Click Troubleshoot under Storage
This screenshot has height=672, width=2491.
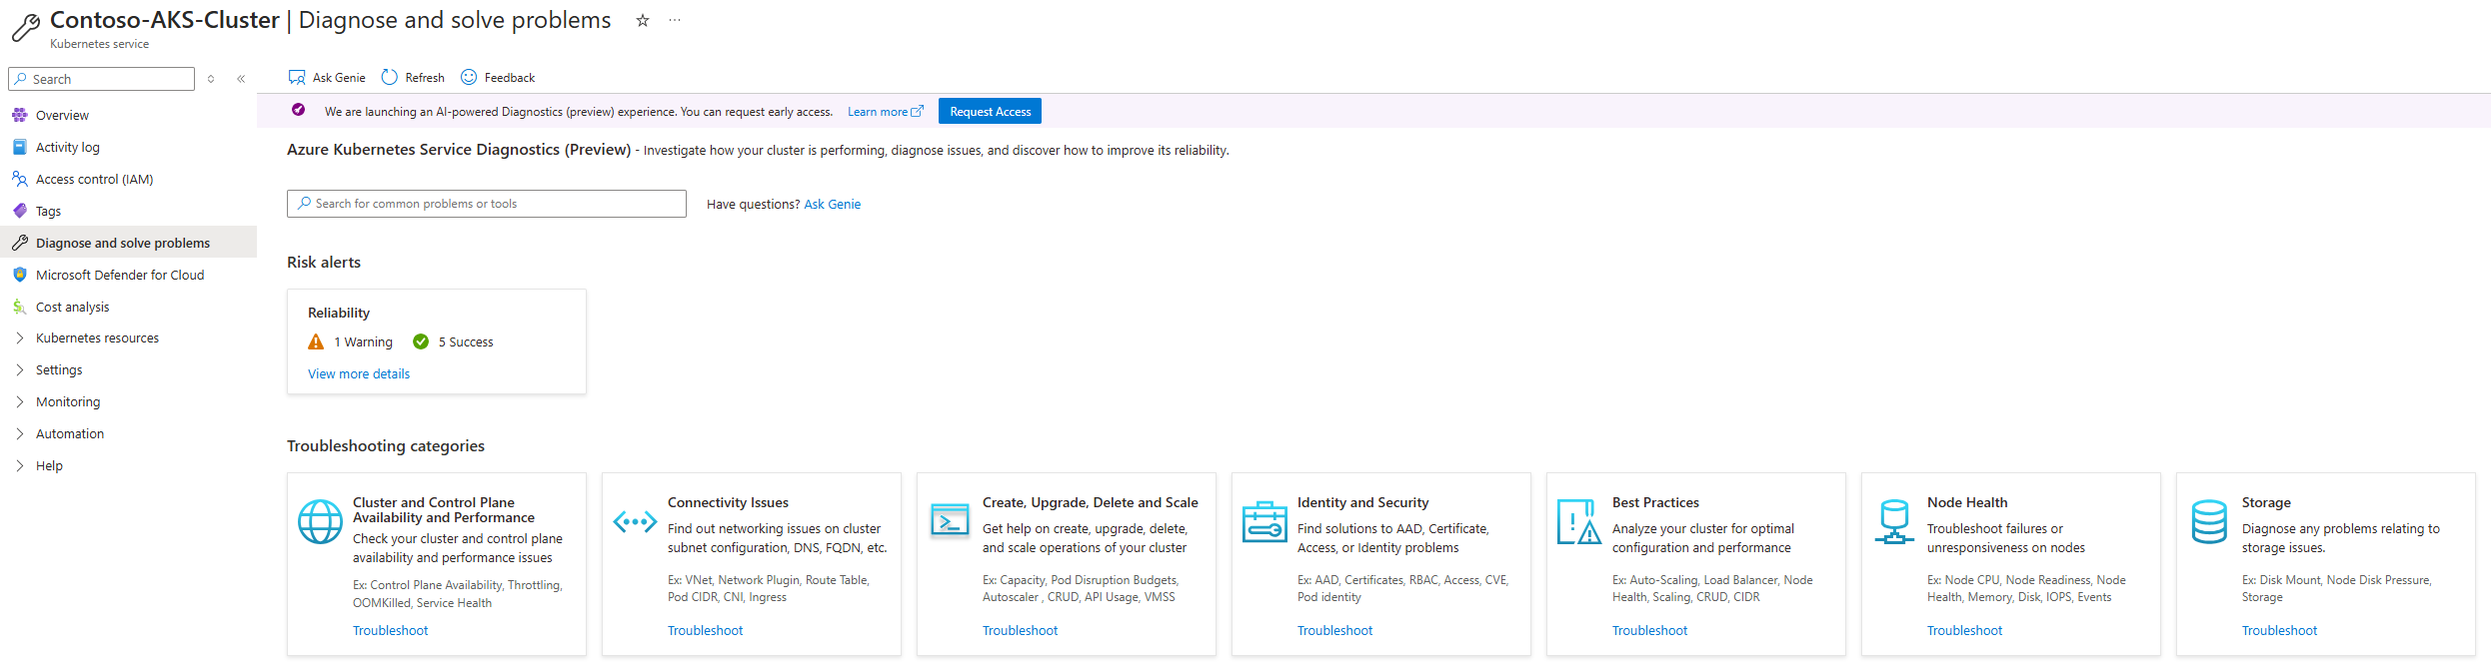click(2279, 630)
